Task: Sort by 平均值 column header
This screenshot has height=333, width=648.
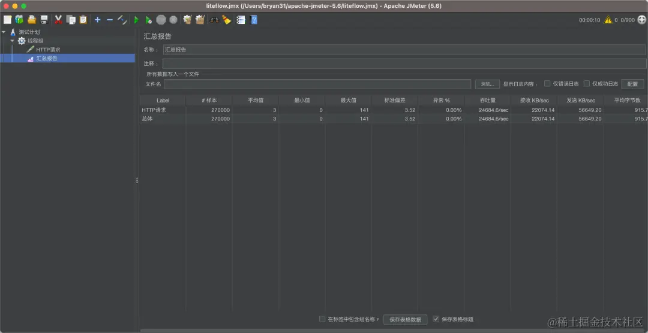Action: tap(256, 100)
